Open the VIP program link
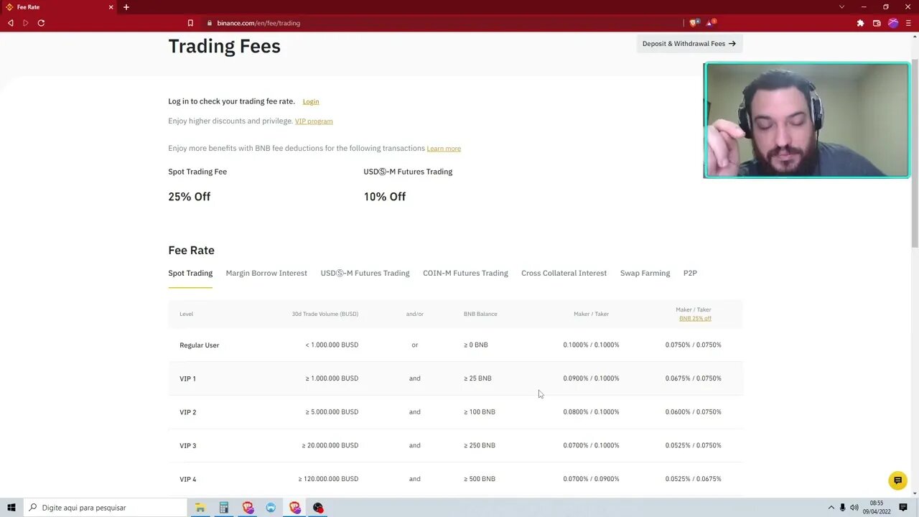 point(314,121)
